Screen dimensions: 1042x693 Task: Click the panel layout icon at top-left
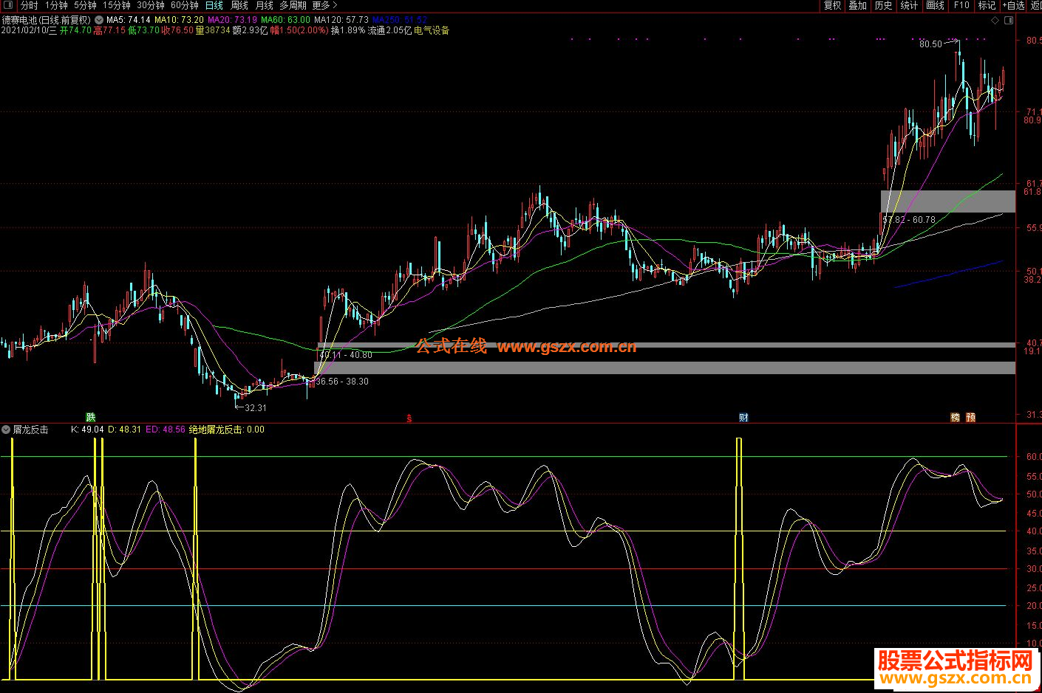8,5
